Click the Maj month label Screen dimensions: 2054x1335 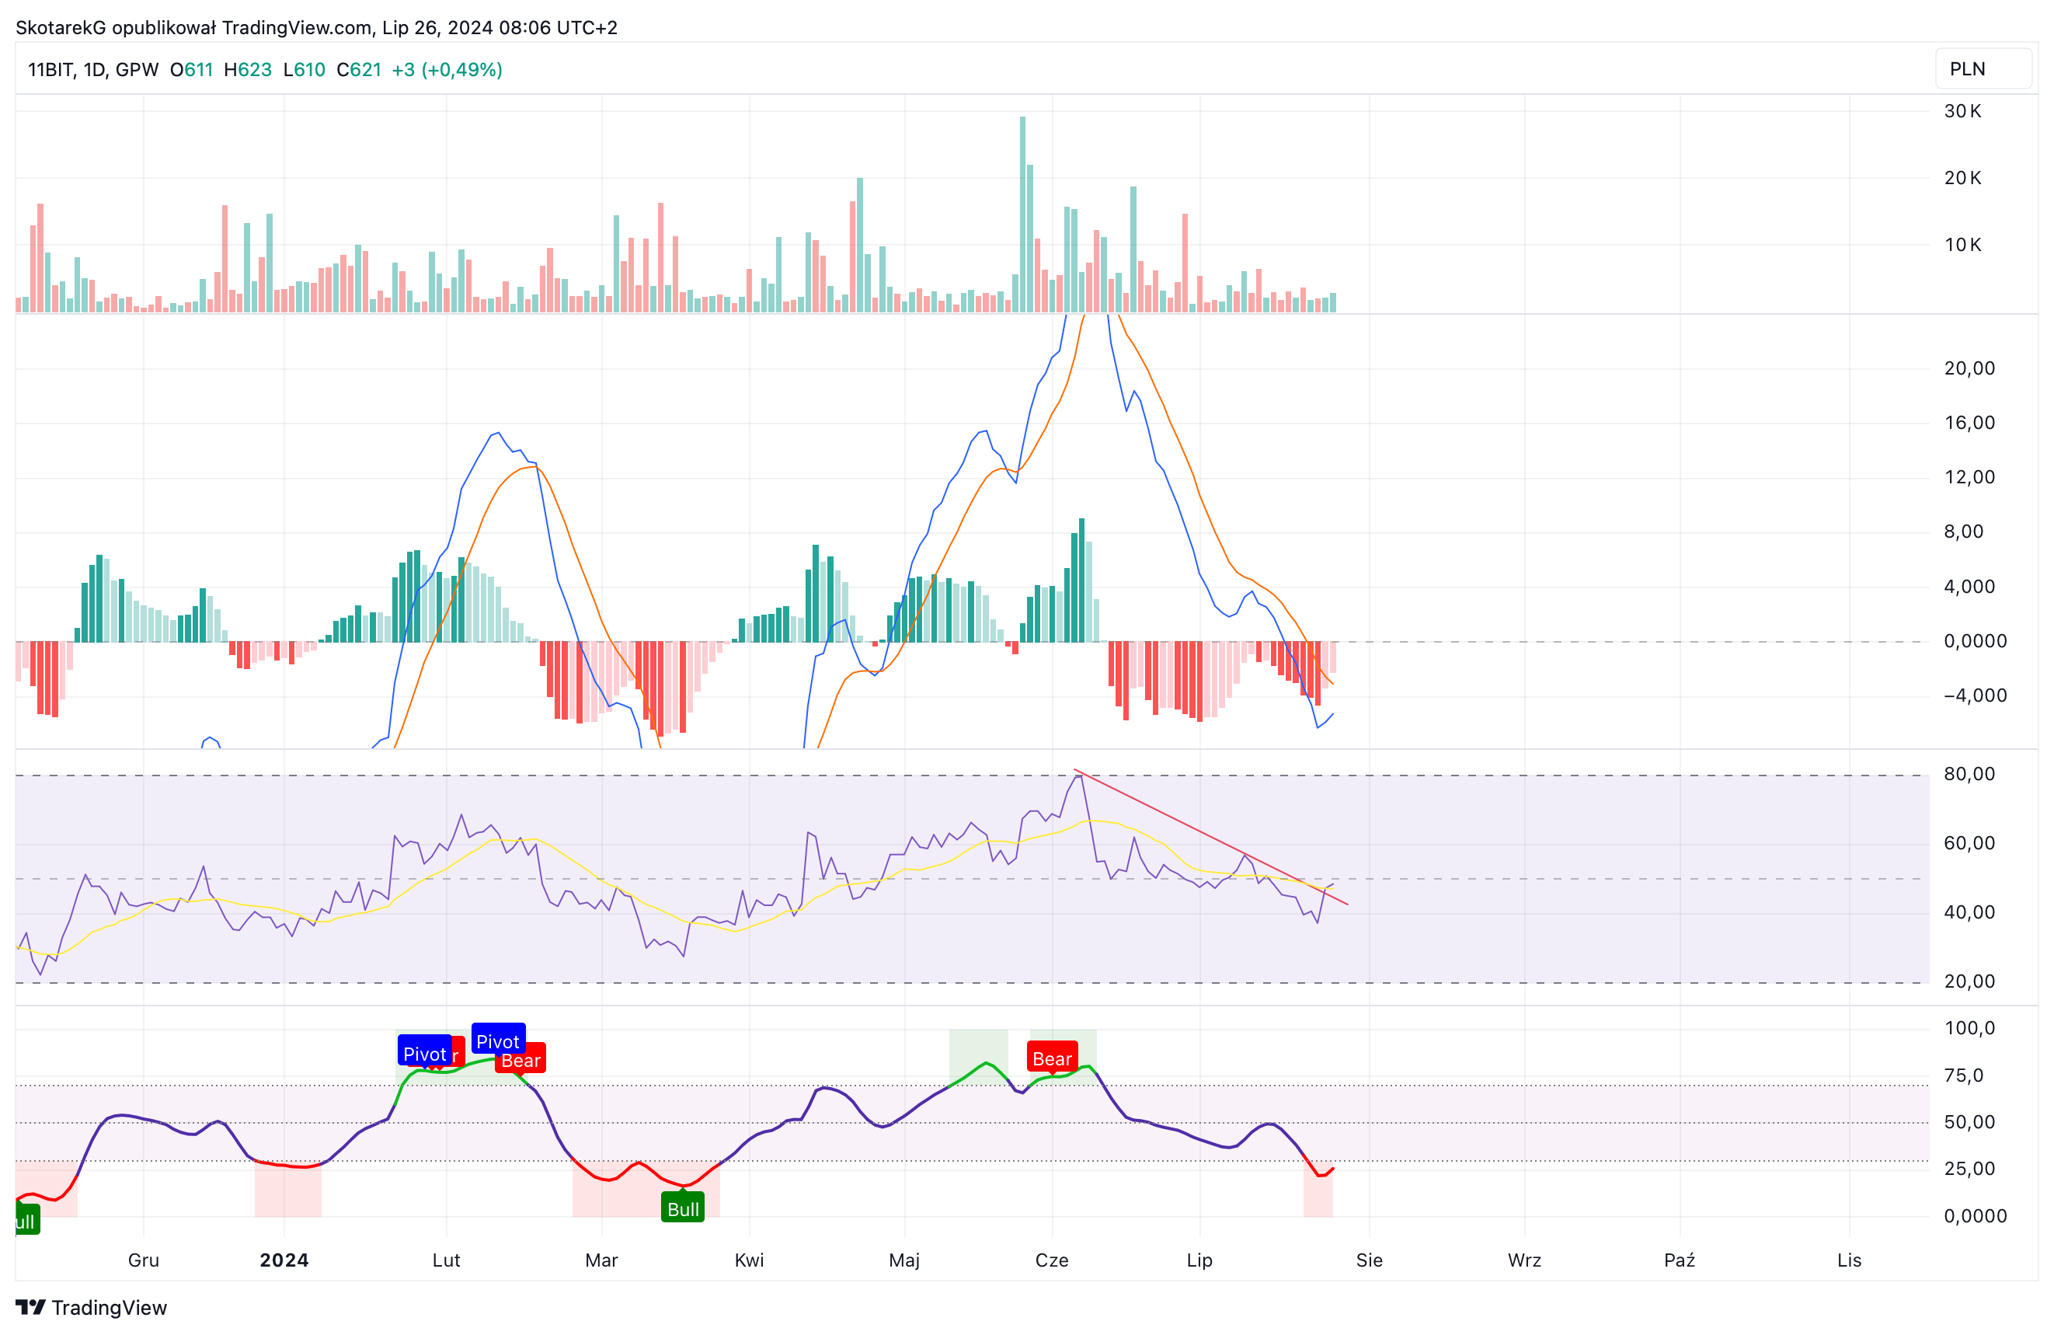pos(904,1260)
